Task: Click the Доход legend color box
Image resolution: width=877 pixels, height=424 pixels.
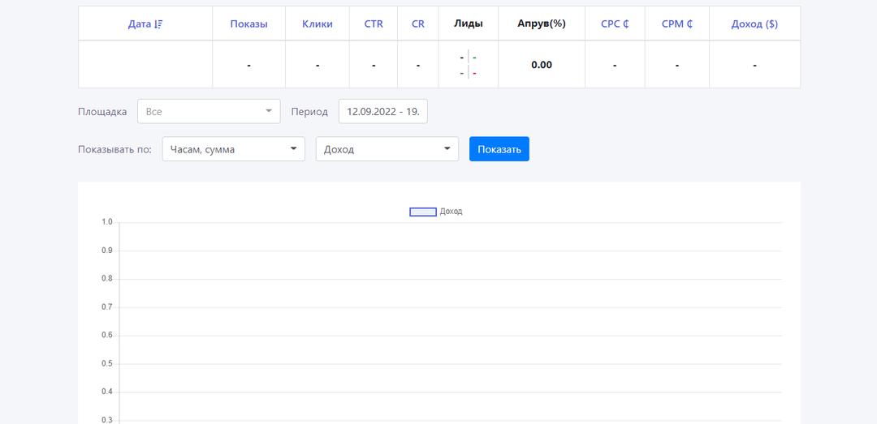Action: tap(423, 212)
